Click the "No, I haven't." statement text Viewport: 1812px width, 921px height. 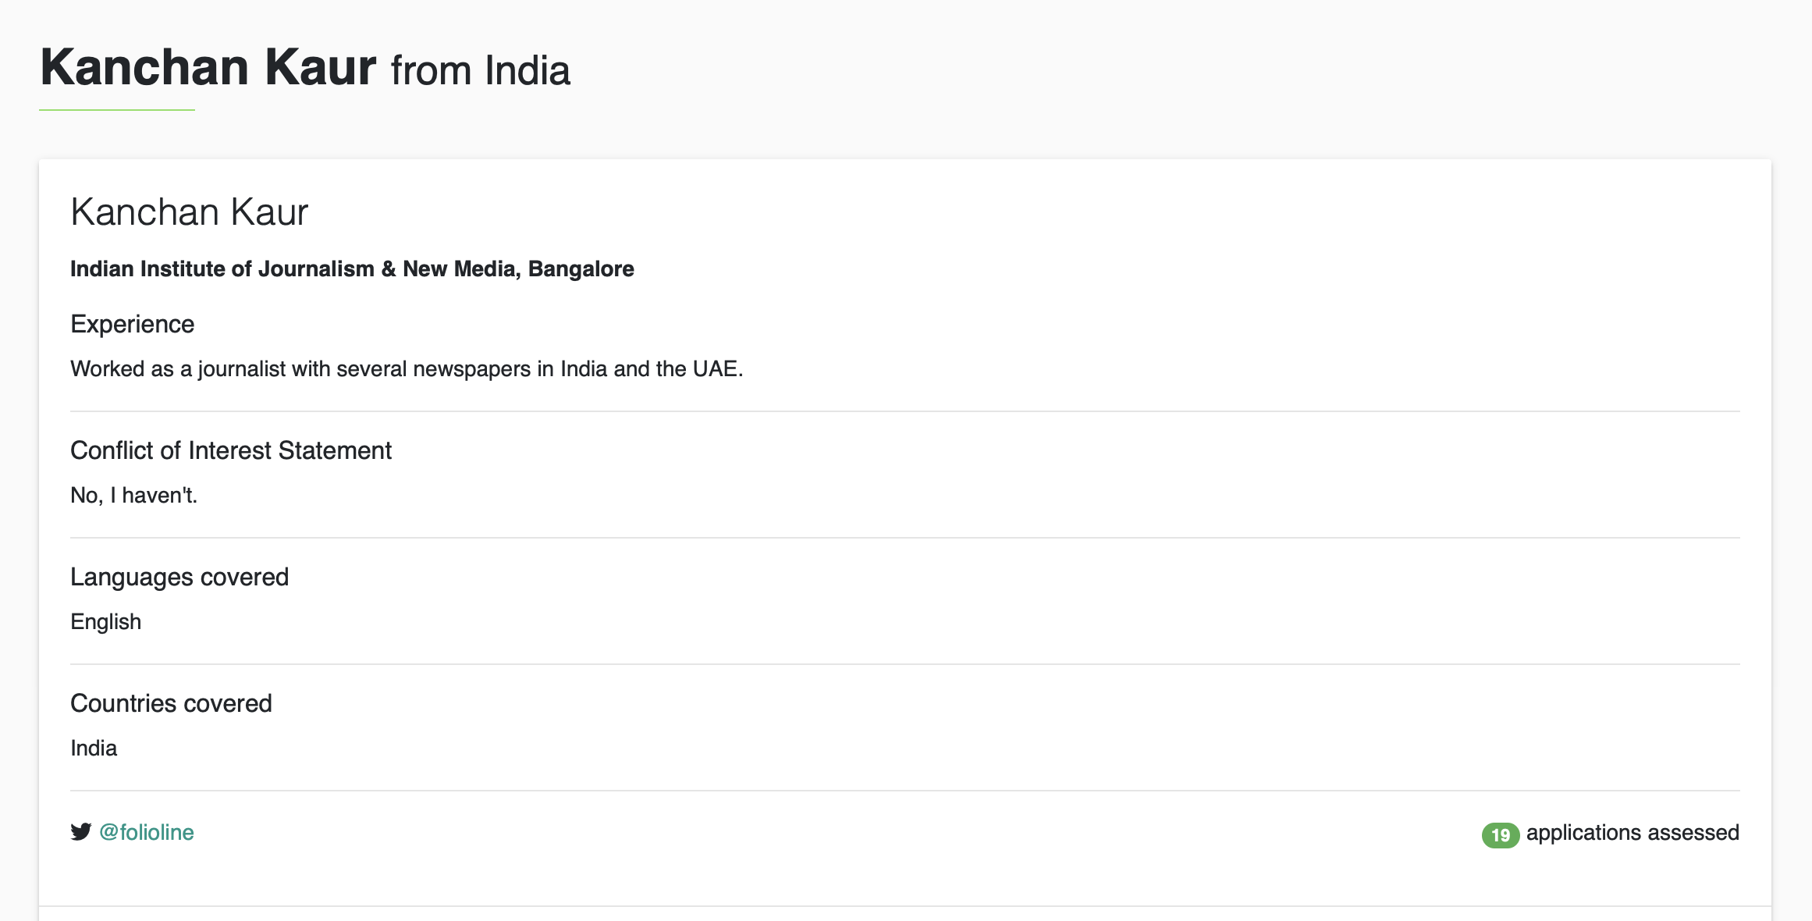pos(133,495)
